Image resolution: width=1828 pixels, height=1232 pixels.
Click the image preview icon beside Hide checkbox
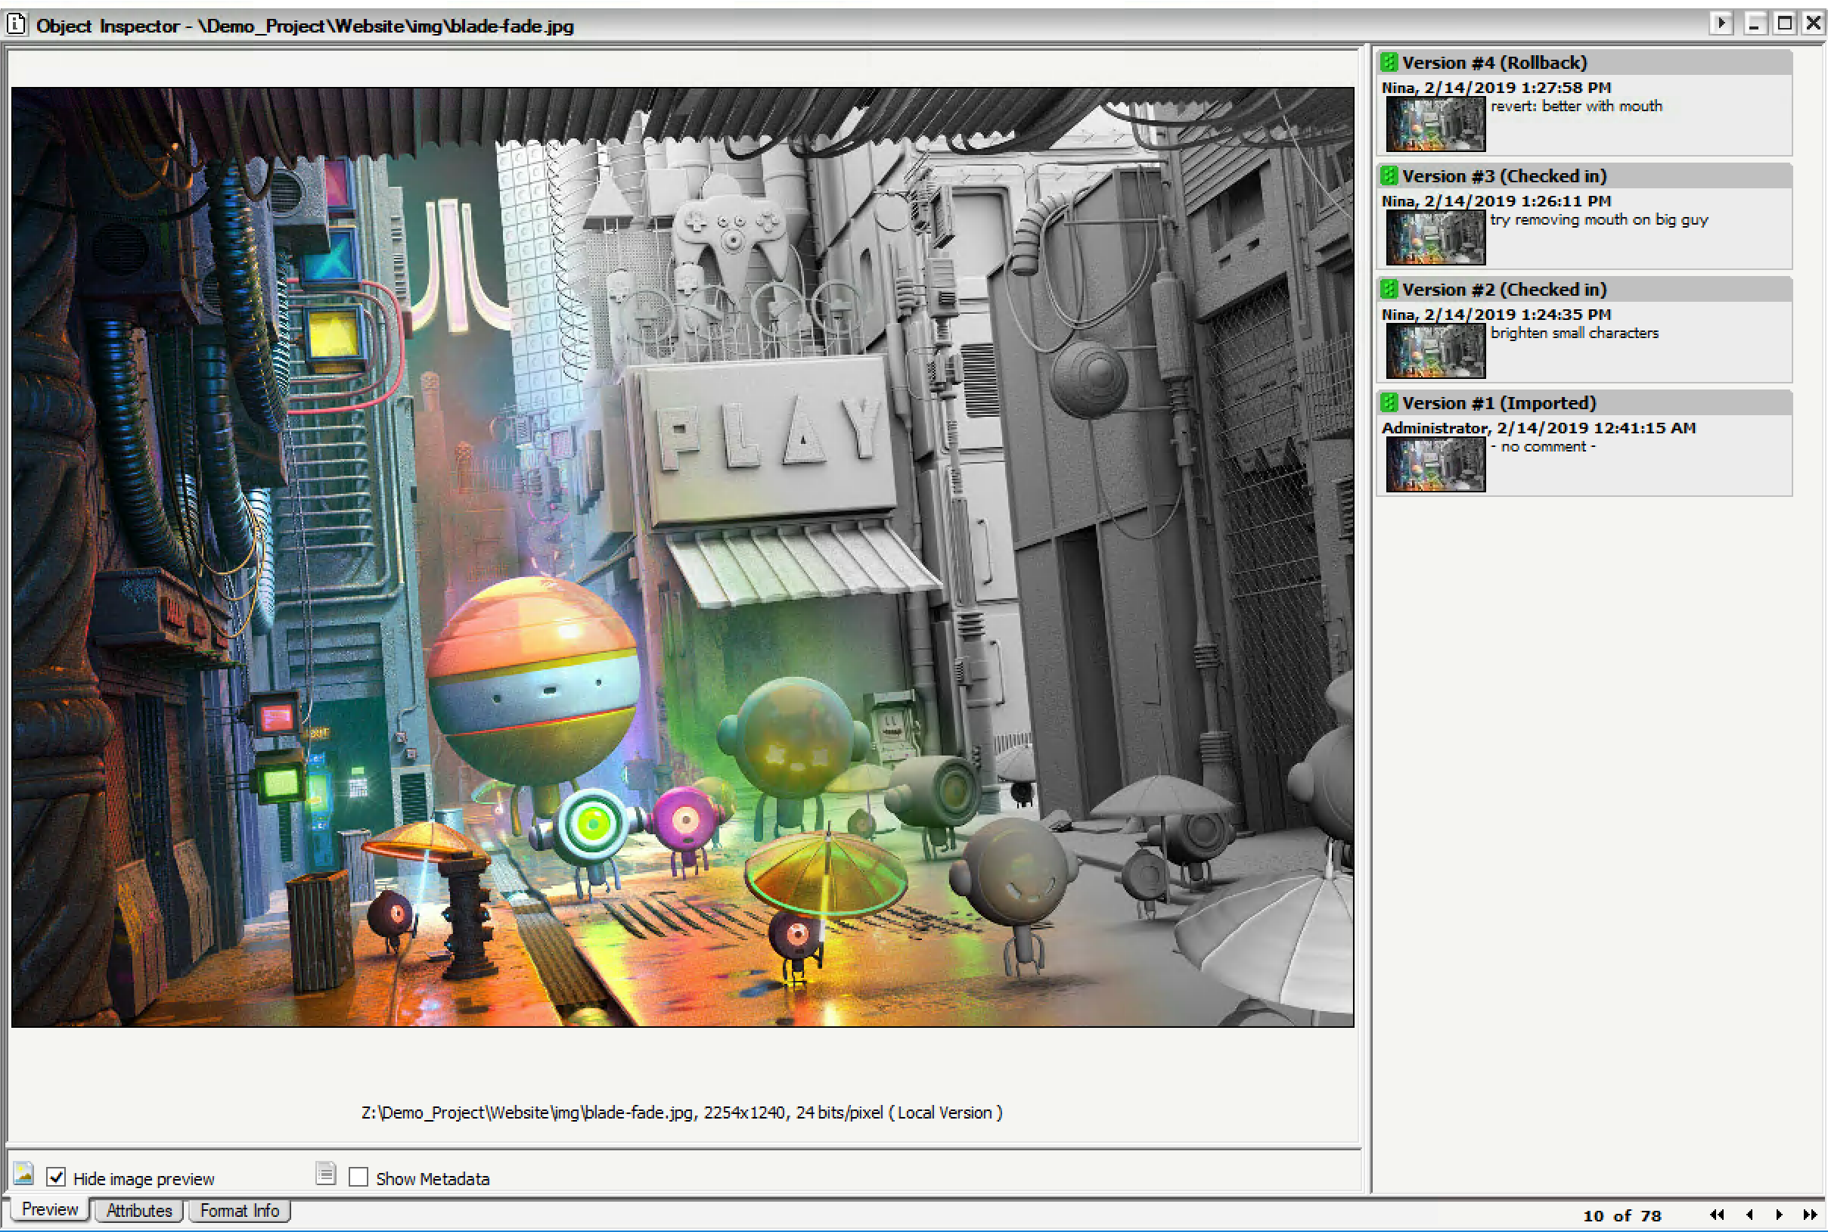point(23,1175)
